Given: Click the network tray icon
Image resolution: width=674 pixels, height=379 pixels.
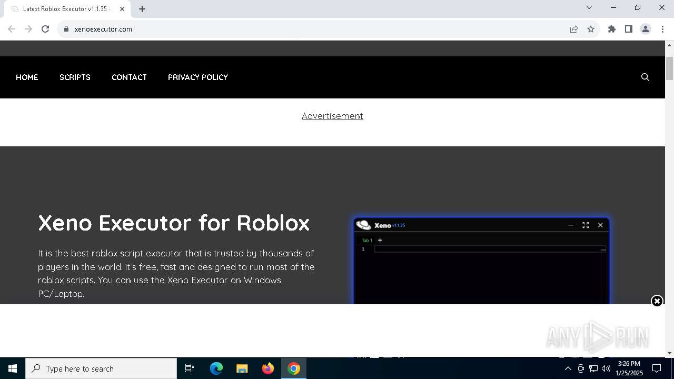Looking at the screenshot, I should coord(593,368).
